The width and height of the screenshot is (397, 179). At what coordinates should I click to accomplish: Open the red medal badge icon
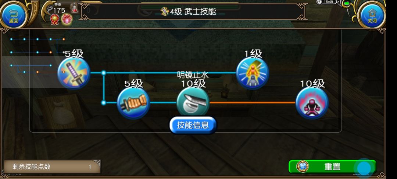coord(54,19)
